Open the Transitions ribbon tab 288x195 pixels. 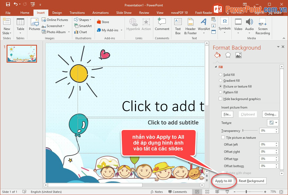coord(77,13)
